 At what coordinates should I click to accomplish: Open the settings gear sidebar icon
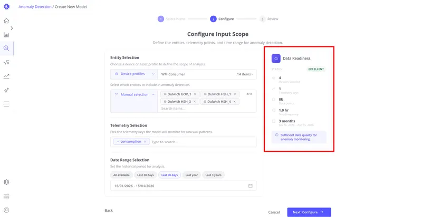tap(6, 182)
